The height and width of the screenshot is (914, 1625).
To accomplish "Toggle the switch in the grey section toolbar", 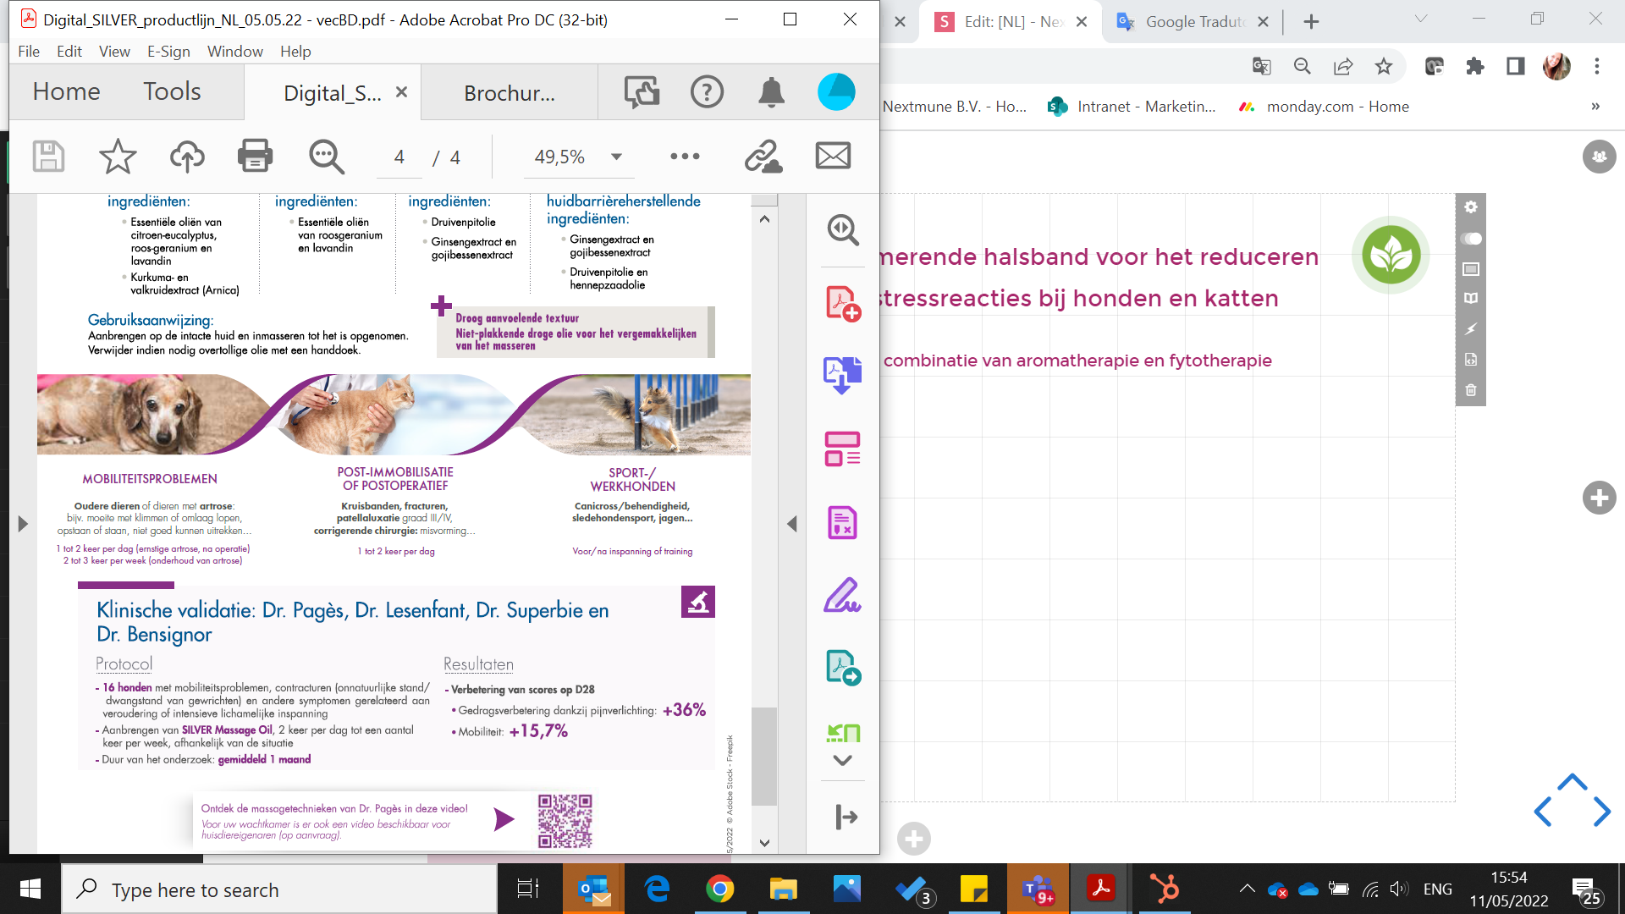I will 1471,239.
